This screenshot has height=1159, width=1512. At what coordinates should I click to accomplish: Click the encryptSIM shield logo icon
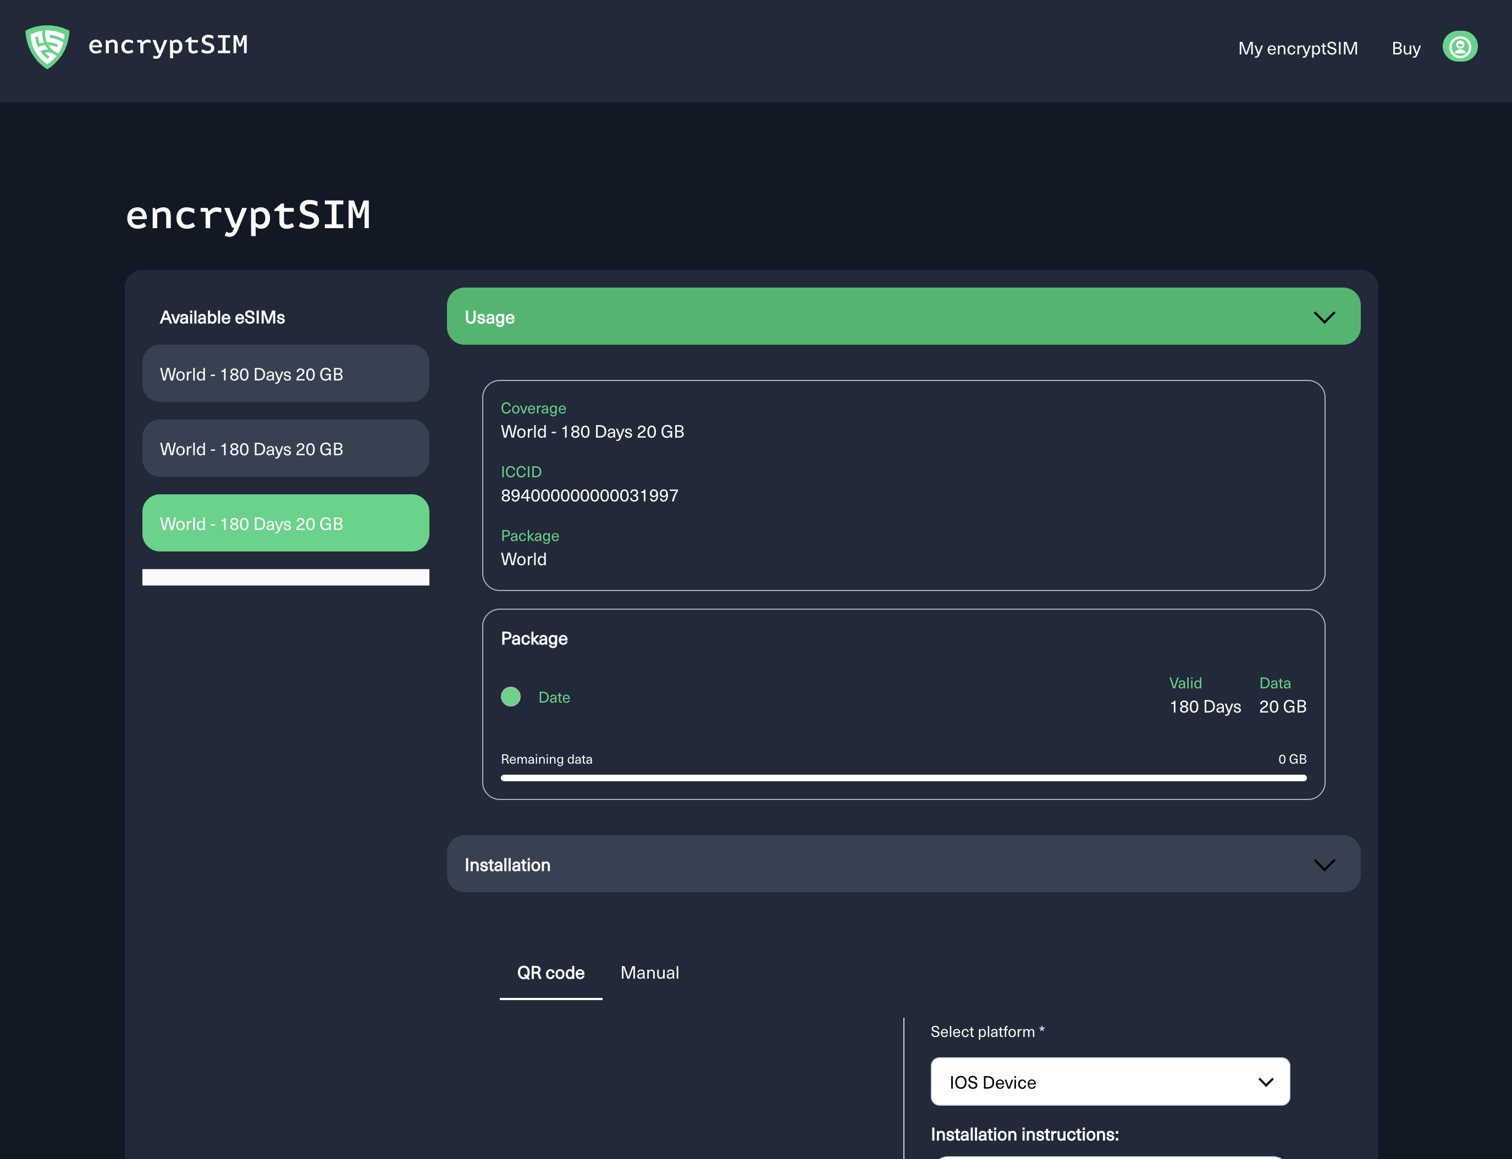(47, 47)
